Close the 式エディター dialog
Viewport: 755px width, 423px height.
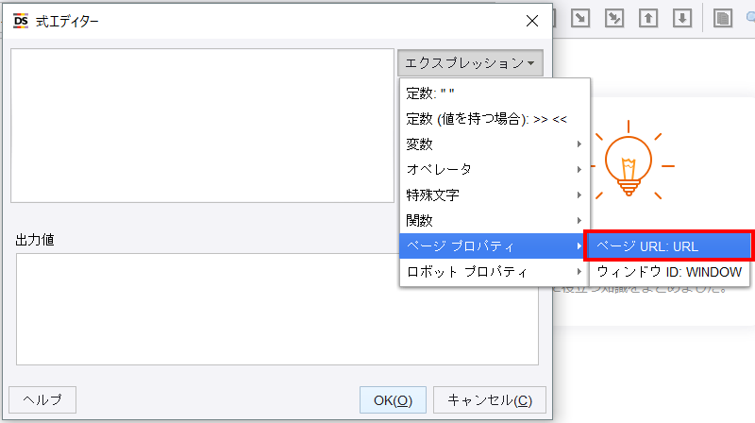click(532, 21)
